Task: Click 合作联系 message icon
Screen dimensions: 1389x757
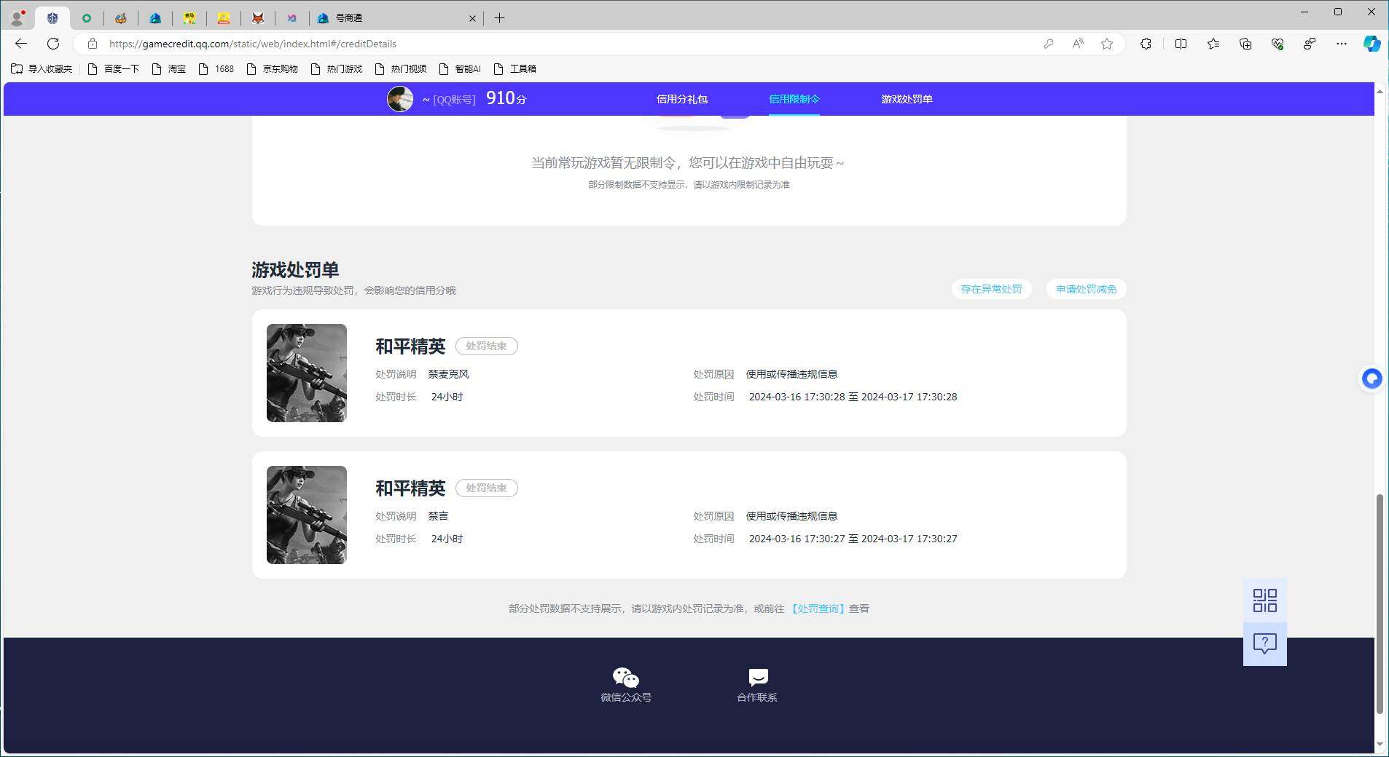Action: 758,678
